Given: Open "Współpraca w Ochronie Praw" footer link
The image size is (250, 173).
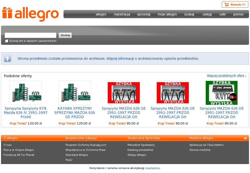Looking at the screenshot, I should 85,150.
